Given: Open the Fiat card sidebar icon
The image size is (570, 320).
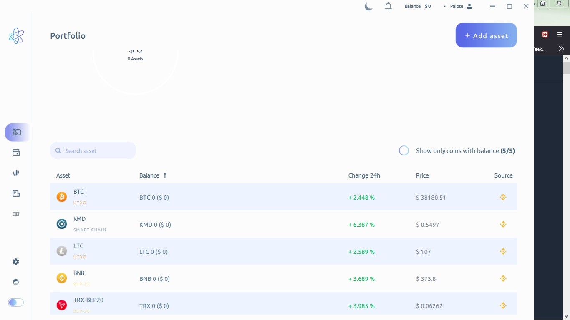Looking at the screenshot, I should pos(16,214).
